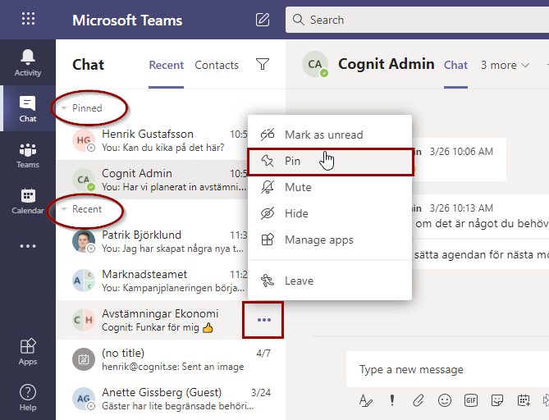The image size is (549, 420).
Task: Collapse the Recent chats section
Action: point(65,209)
